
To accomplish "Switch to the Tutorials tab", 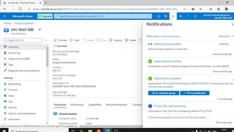I will [x=137, y=104].
